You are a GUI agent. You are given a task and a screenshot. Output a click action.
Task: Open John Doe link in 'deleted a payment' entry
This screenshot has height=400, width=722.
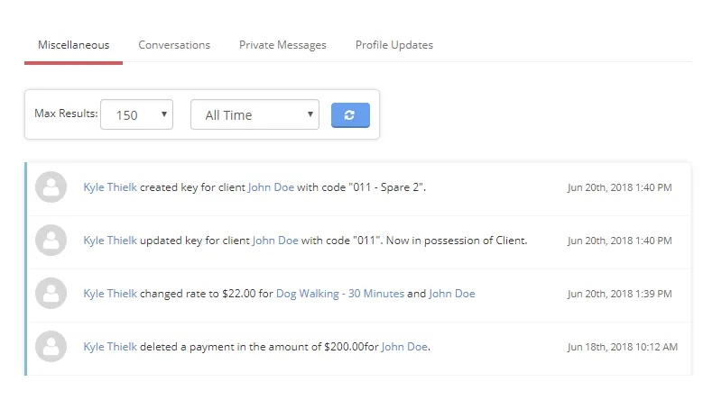(x=404, y=347)
